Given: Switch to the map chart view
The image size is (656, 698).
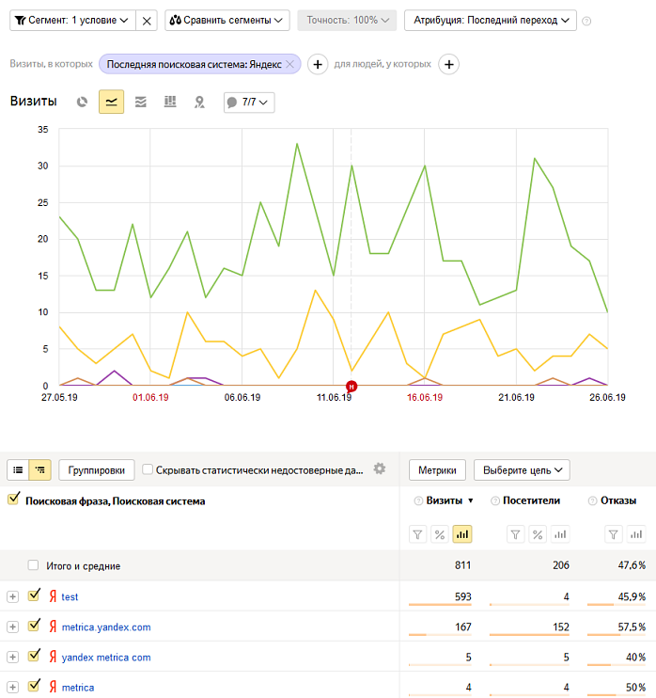Looking at the screenshot, I should point(199,102).
